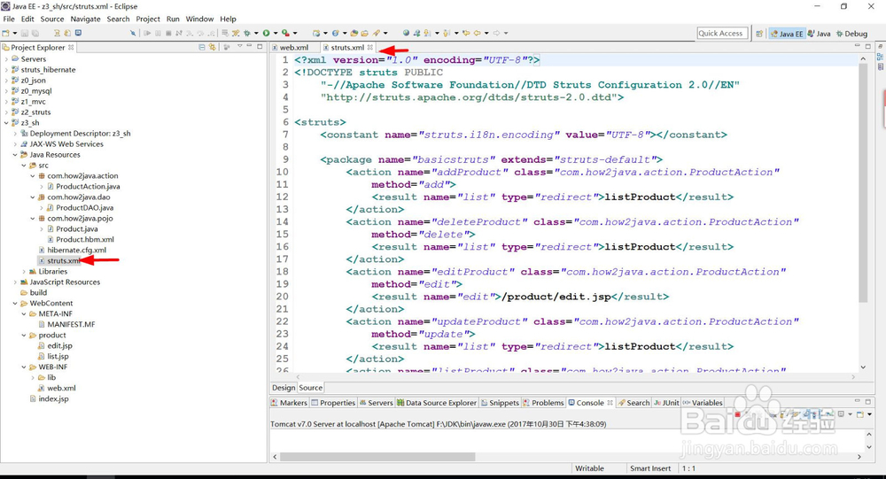Click the Back navigation arrow in toolbar
Image resolution: width=886 pixels, height=479 pixels.
(478, 34)
